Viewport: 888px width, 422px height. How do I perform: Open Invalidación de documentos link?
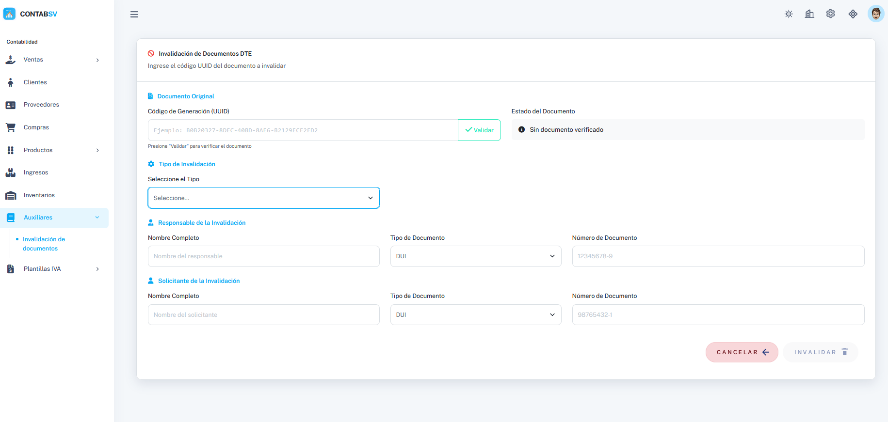pos(44,244)
